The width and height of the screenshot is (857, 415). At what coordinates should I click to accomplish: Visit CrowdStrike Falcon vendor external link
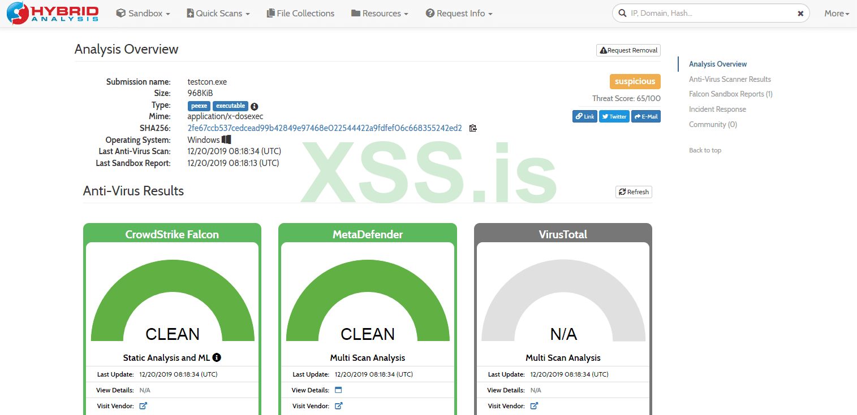coord(143,405)
